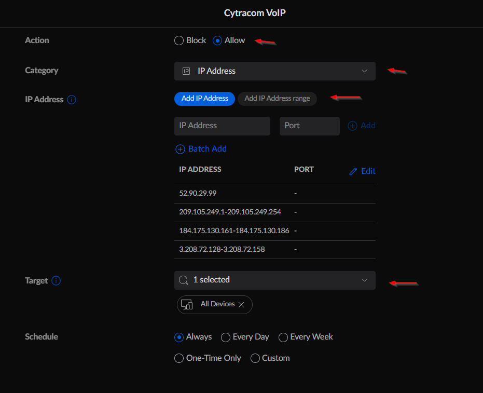Screen dimensions: 483x393
Task: Select the Block action
Action: pyautogui.click(x=178, y=40)
